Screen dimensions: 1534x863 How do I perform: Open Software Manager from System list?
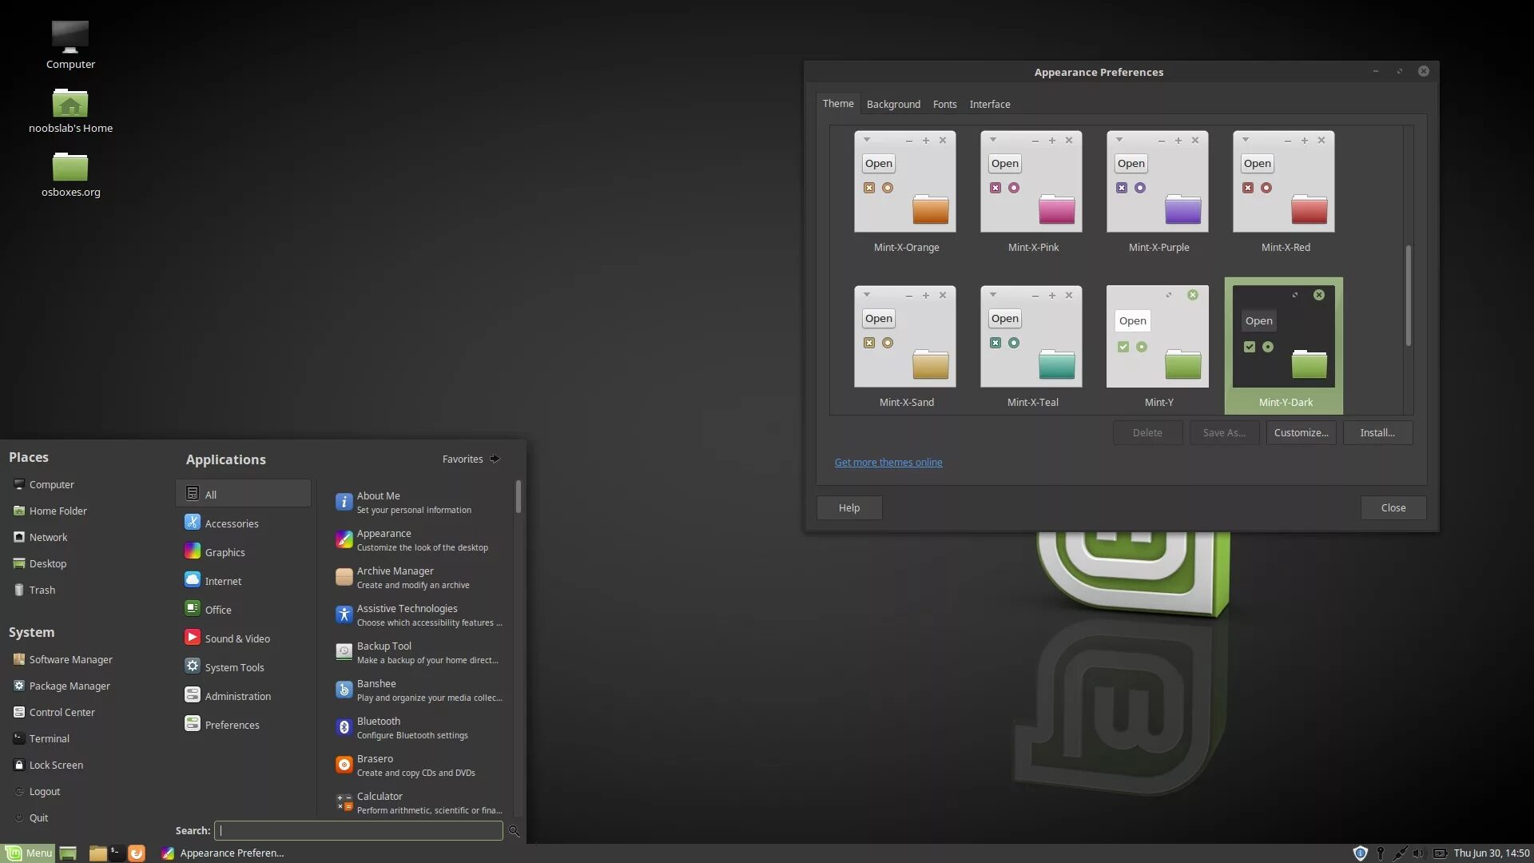70,659
